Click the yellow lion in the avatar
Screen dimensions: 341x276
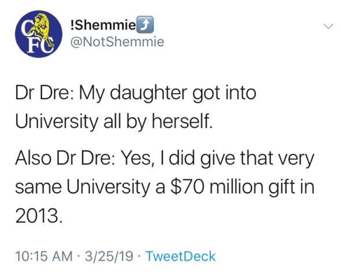(x=45, y=30)
